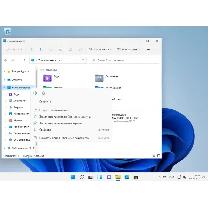Viewport: 208px width, 208px height.
Task: Switch to large icons view in status bar
Action: 158,156
